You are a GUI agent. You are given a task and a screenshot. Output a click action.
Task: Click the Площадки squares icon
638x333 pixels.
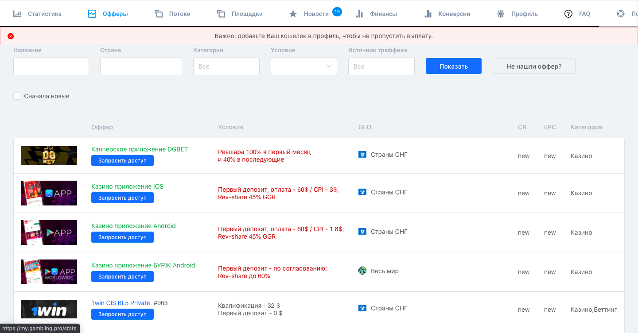click(221, 14)
